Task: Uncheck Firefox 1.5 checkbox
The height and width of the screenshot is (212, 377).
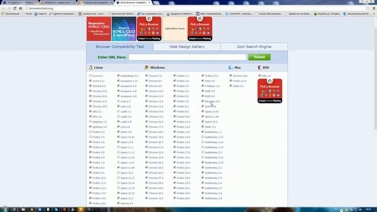Action: click(x=174, y=75)
